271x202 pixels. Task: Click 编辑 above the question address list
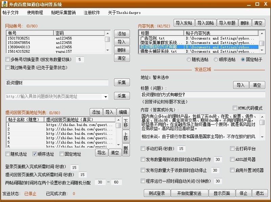click(123, 112)
